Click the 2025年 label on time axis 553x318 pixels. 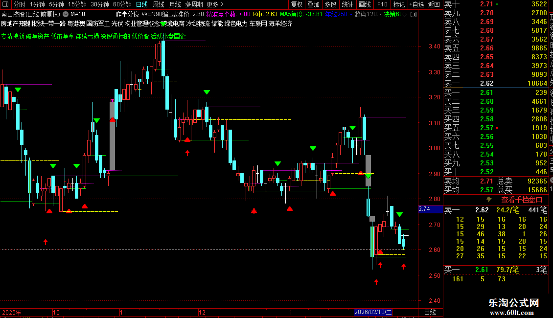point(12,312)
